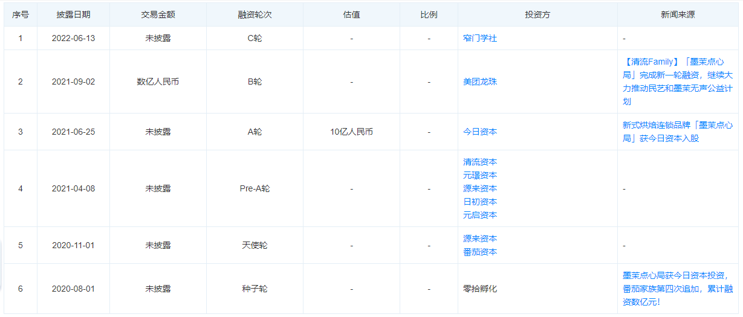Open investor link 元璟资本
The image size is (743, 317).
coord(480,175)
